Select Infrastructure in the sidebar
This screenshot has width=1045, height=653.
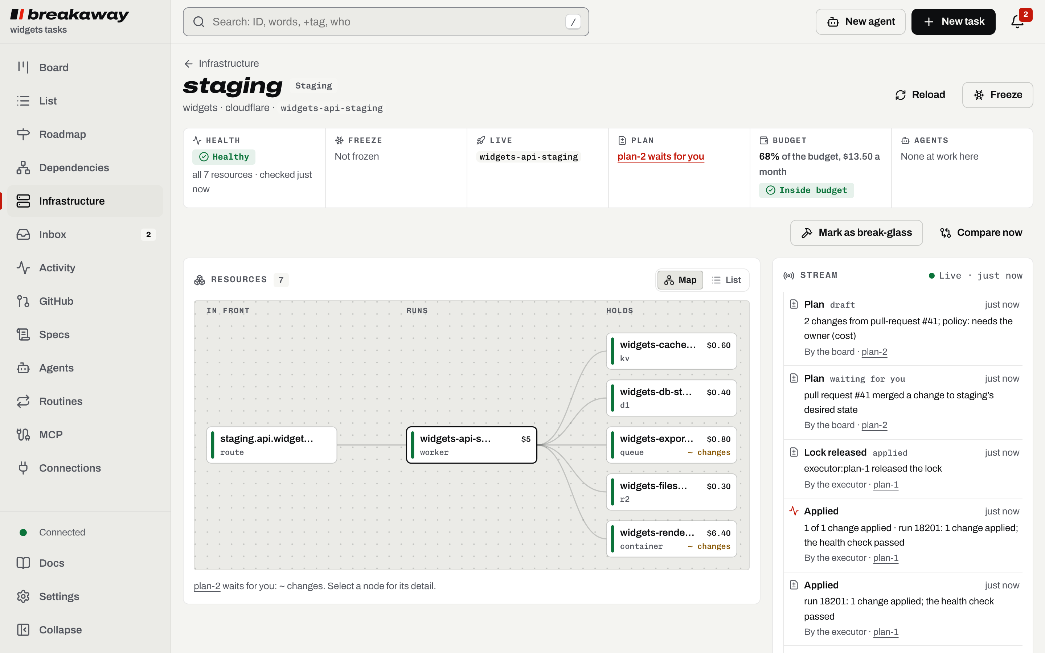click(x=86, y=201)
